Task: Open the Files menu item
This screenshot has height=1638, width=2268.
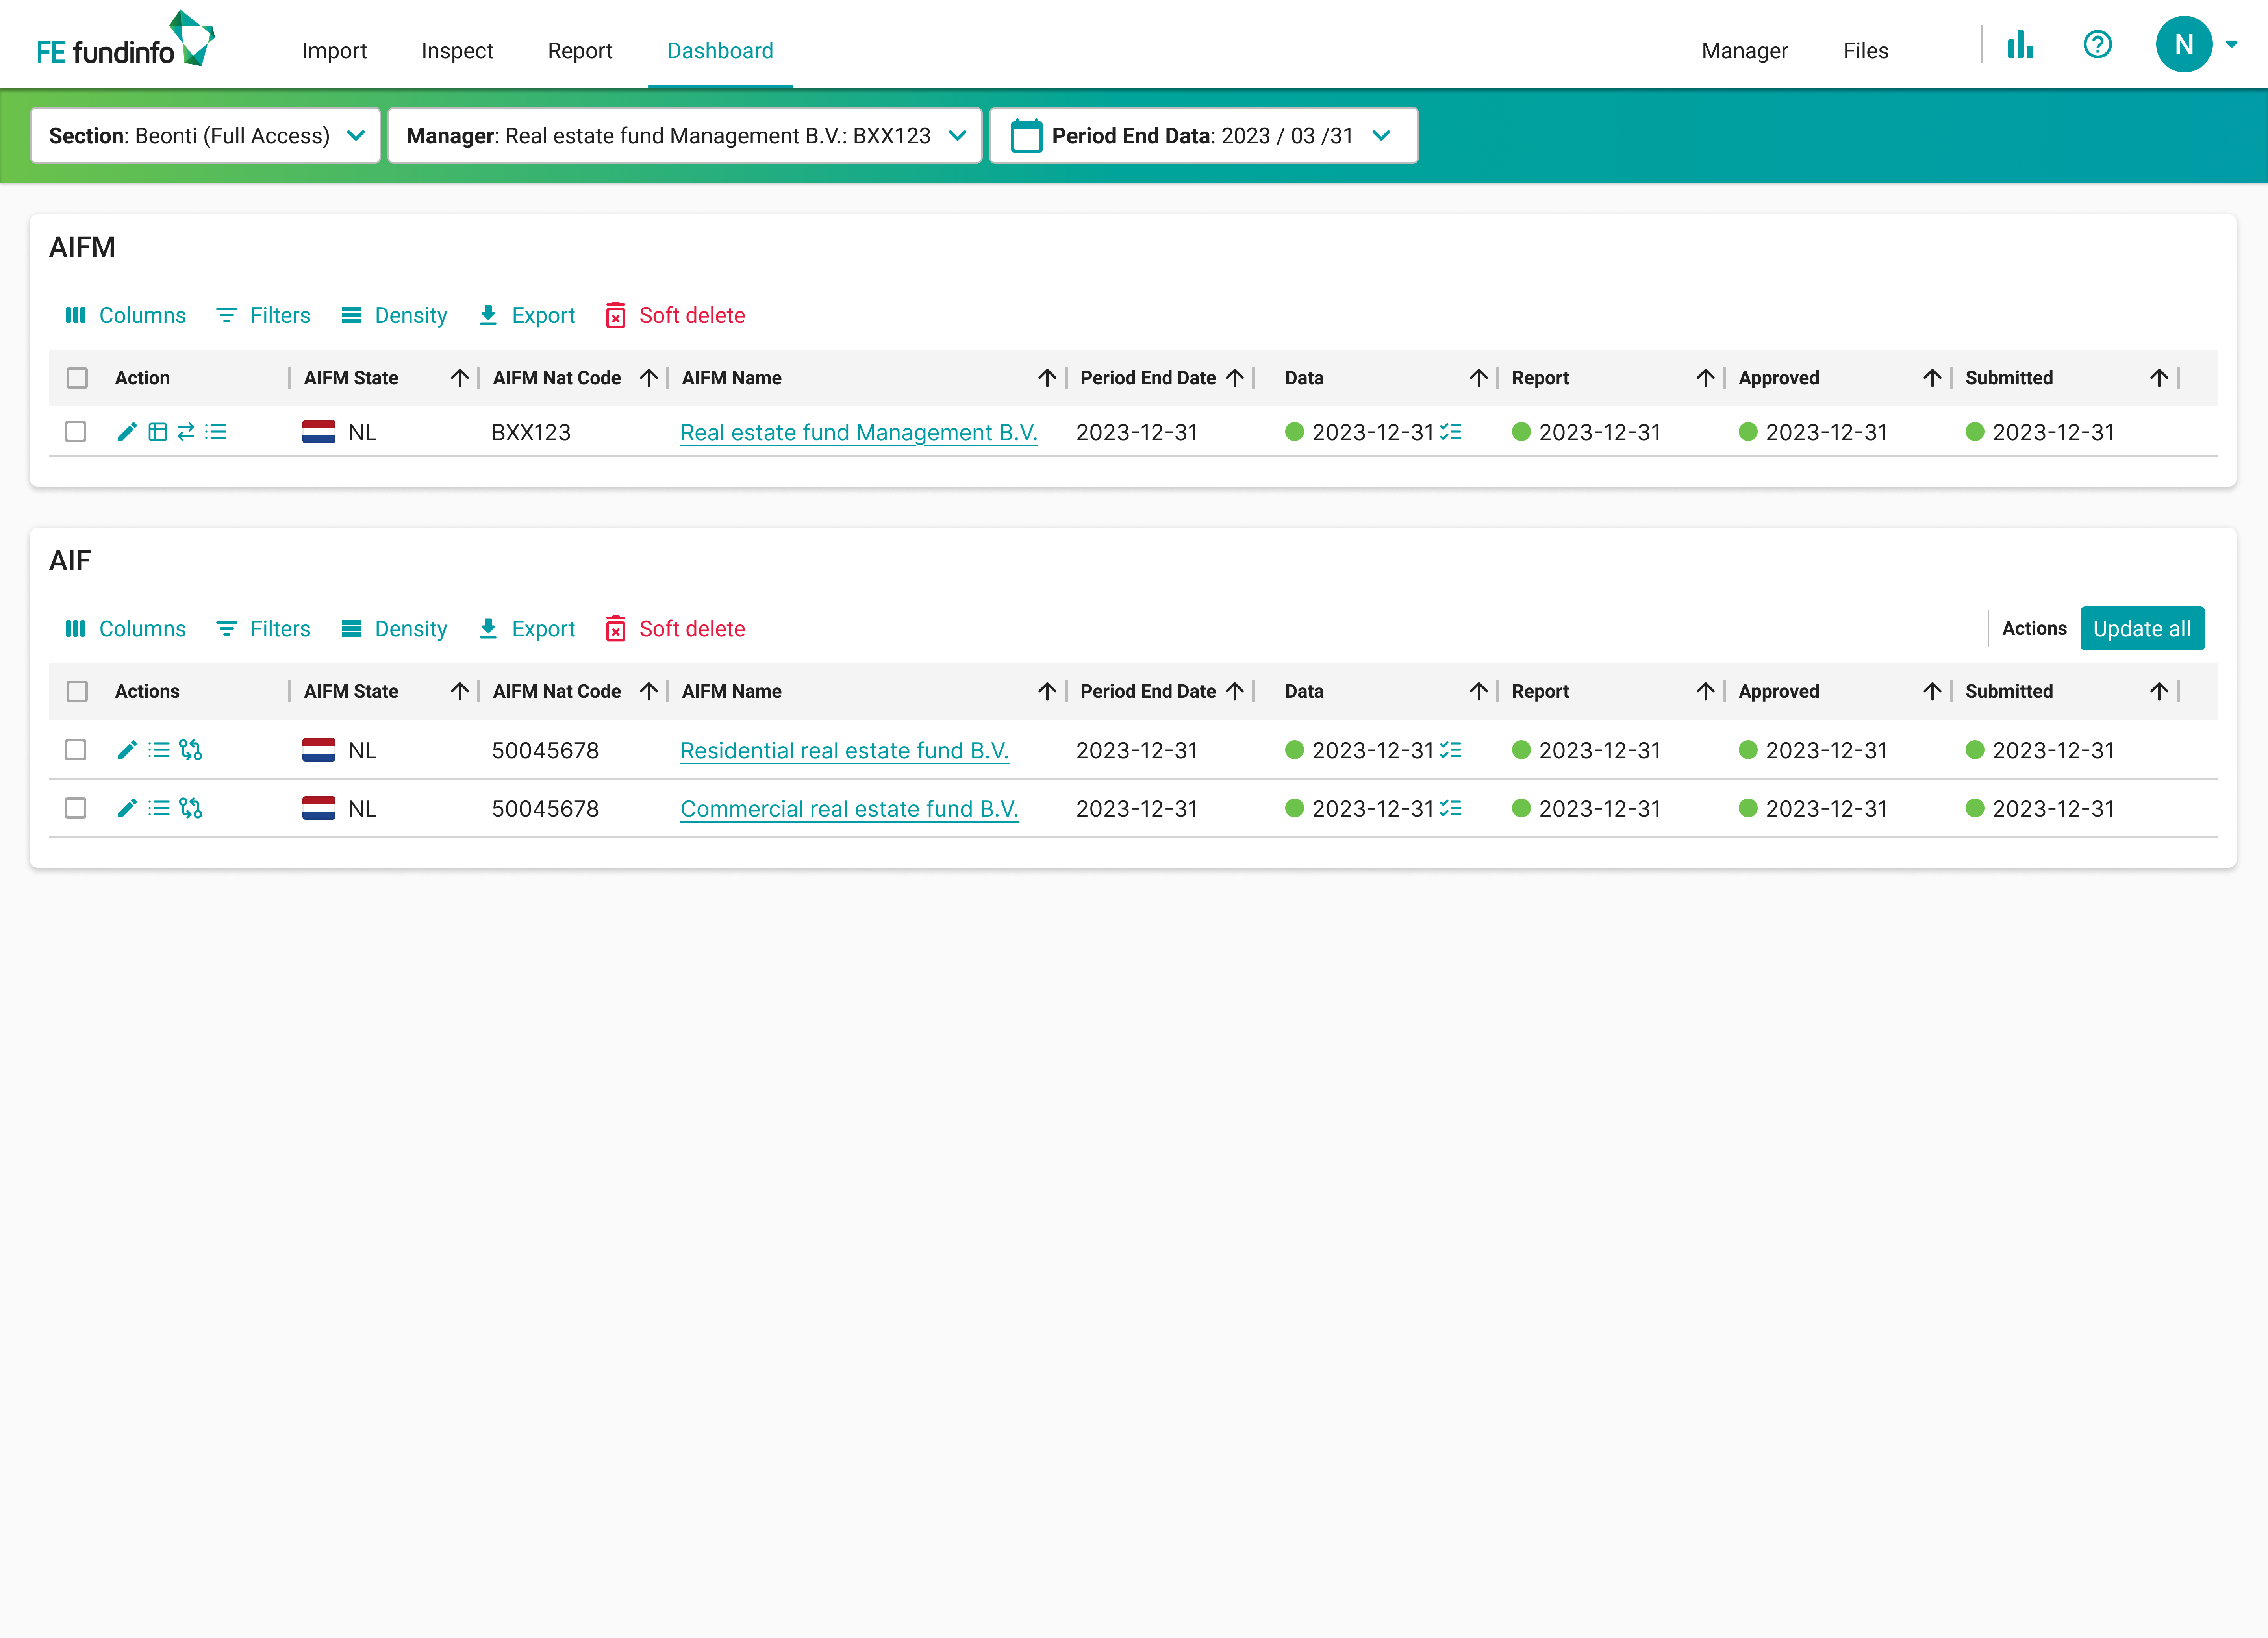Action: coord(1865,51)
